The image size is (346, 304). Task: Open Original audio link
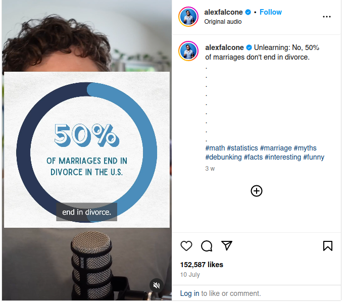pyautogui.click(x=223, y=22)
